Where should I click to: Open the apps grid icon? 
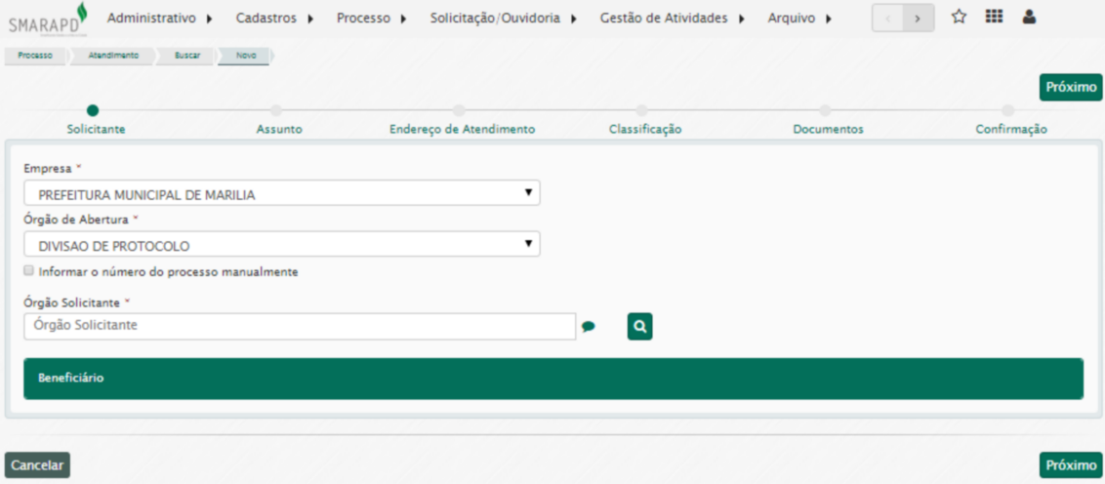[x=994, y=18]
